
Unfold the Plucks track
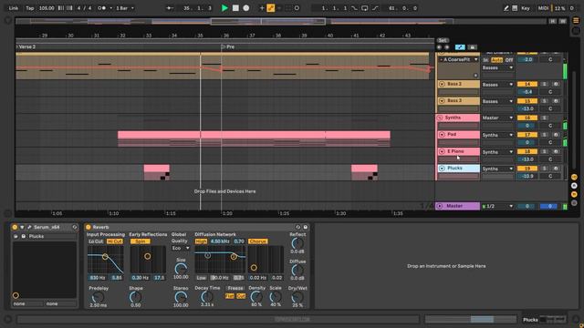click(442, 169)
